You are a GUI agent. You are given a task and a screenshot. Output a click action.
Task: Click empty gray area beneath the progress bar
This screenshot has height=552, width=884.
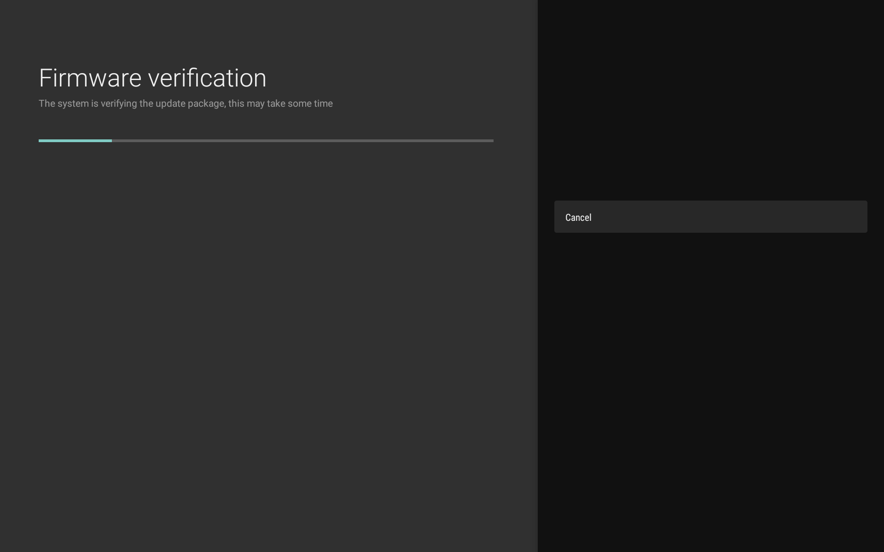click(x=267, y=345)
